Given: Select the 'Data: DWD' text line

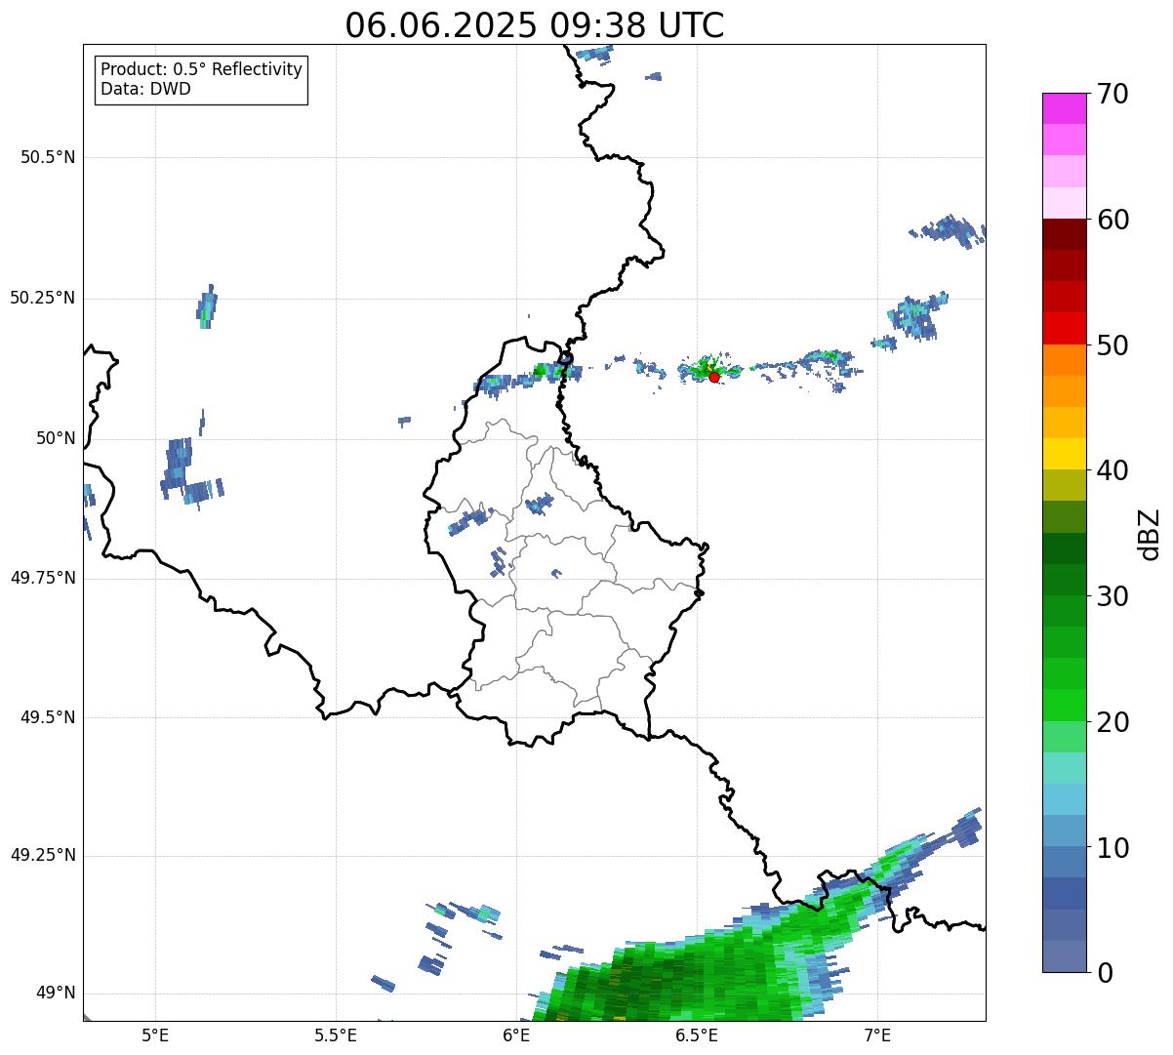Looking at the screenshot, I should point(145,89).
